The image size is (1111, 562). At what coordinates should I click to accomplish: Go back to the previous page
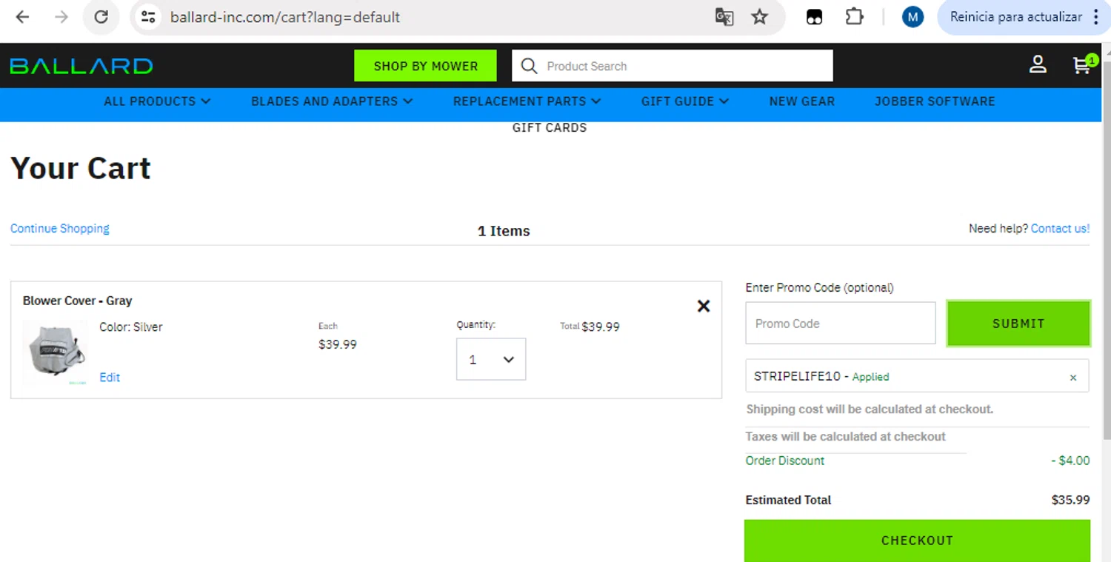(x=22, y=17)
